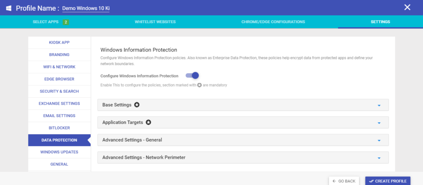423x185 pixels.
Task: Close the profile editor with the X icon
Action: tap(407, 7)
